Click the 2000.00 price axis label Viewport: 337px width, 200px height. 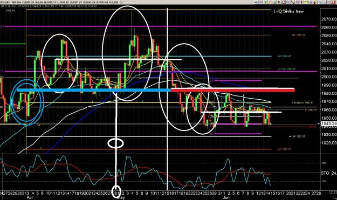click(329, 77)
